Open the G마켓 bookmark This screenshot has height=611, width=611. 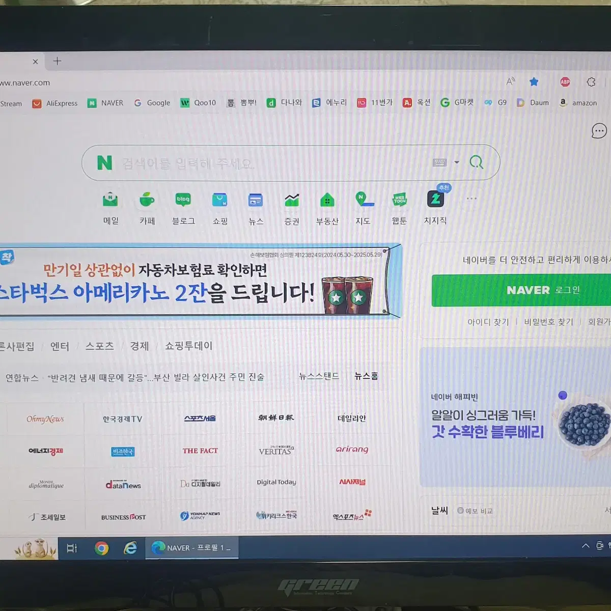tap(457, 102)
